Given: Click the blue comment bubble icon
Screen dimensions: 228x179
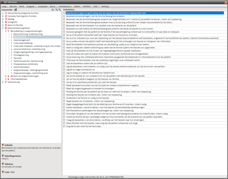Looking at the screenshot, I should 53,10.
